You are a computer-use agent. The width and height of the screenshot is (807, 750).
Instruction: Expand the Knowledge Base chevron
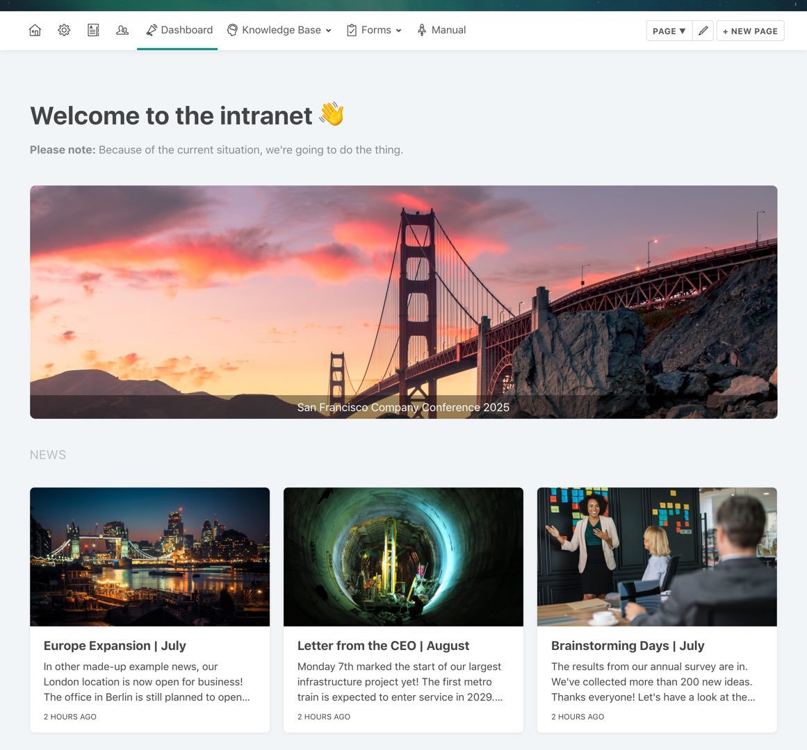[328, 31]
